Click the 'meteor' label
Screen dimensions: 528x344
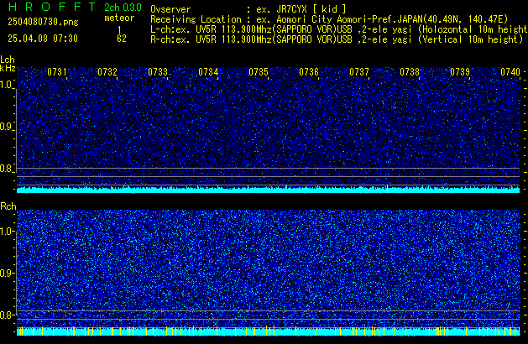(x=119, y=18)
